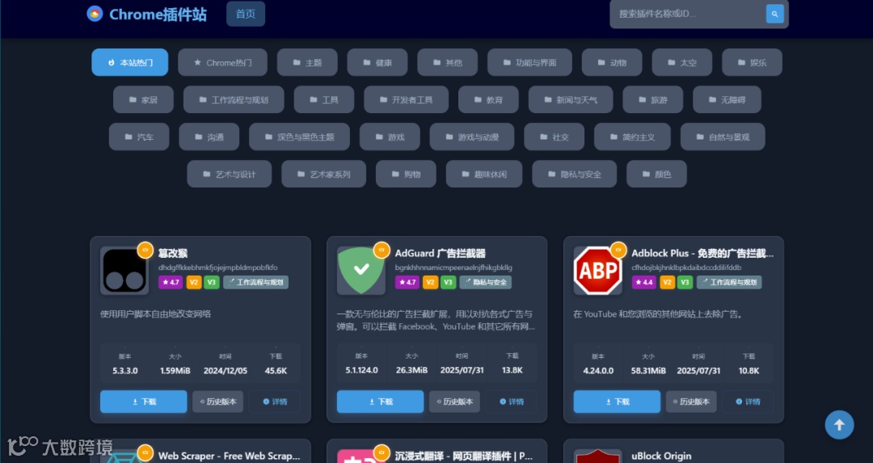Image resolution: width=873 pixels, height=463 pixels.
Task: Select the 游戏与动漫 category
Action: click(x=472, y=137)
